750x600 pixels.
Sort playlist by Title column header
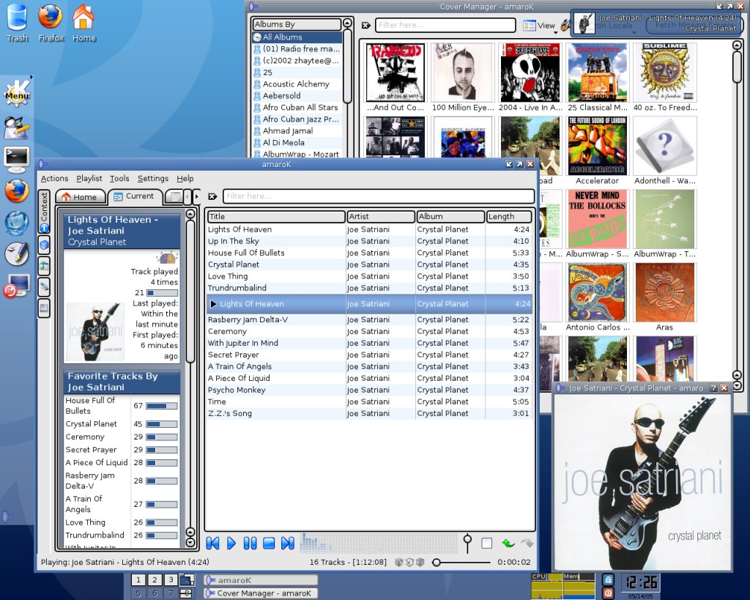point(276,217)
